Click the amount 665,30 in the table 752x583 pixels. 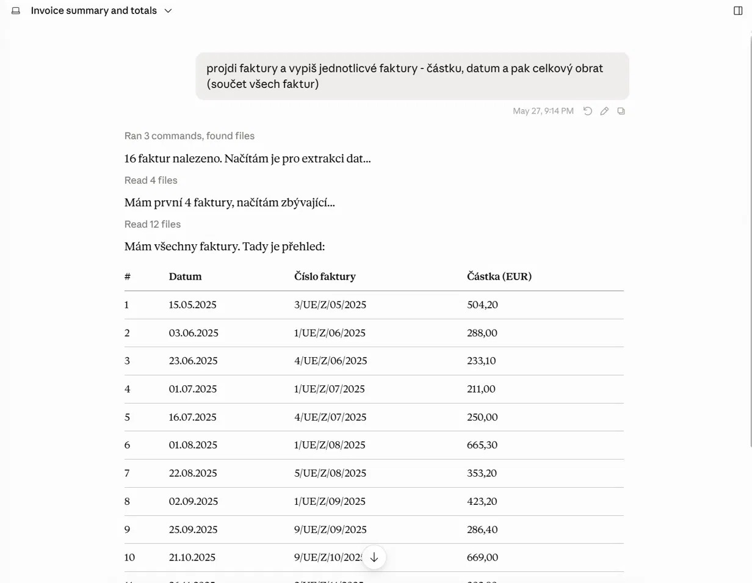(482, 445)
